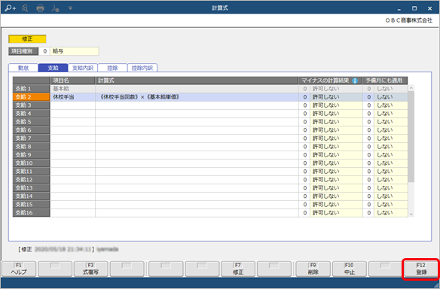
Task: Select the 支給 3 row header
Action: pos(31,105)
